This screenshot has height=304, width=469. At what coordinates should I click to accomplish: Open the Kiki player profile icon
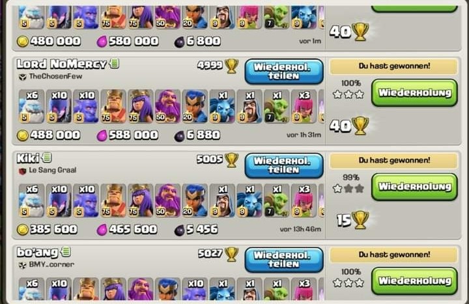click(47, 158)
